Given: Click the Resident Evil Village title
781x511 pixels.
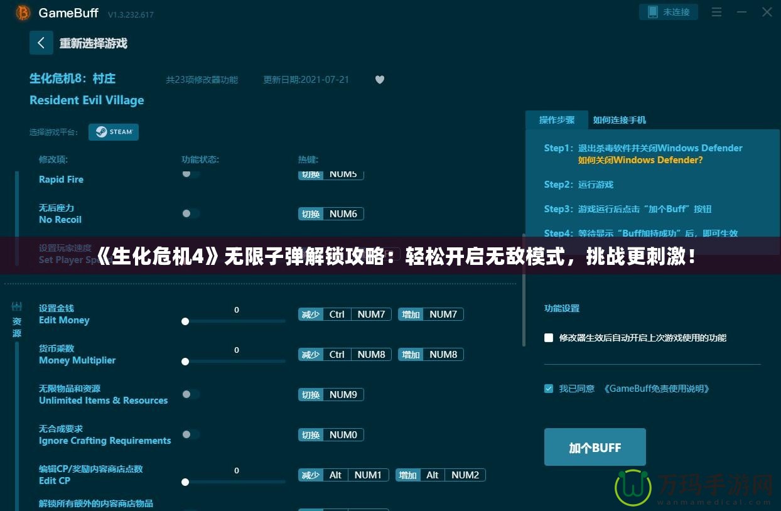Looking at the screenshot, I should click(x=87, y=100).
